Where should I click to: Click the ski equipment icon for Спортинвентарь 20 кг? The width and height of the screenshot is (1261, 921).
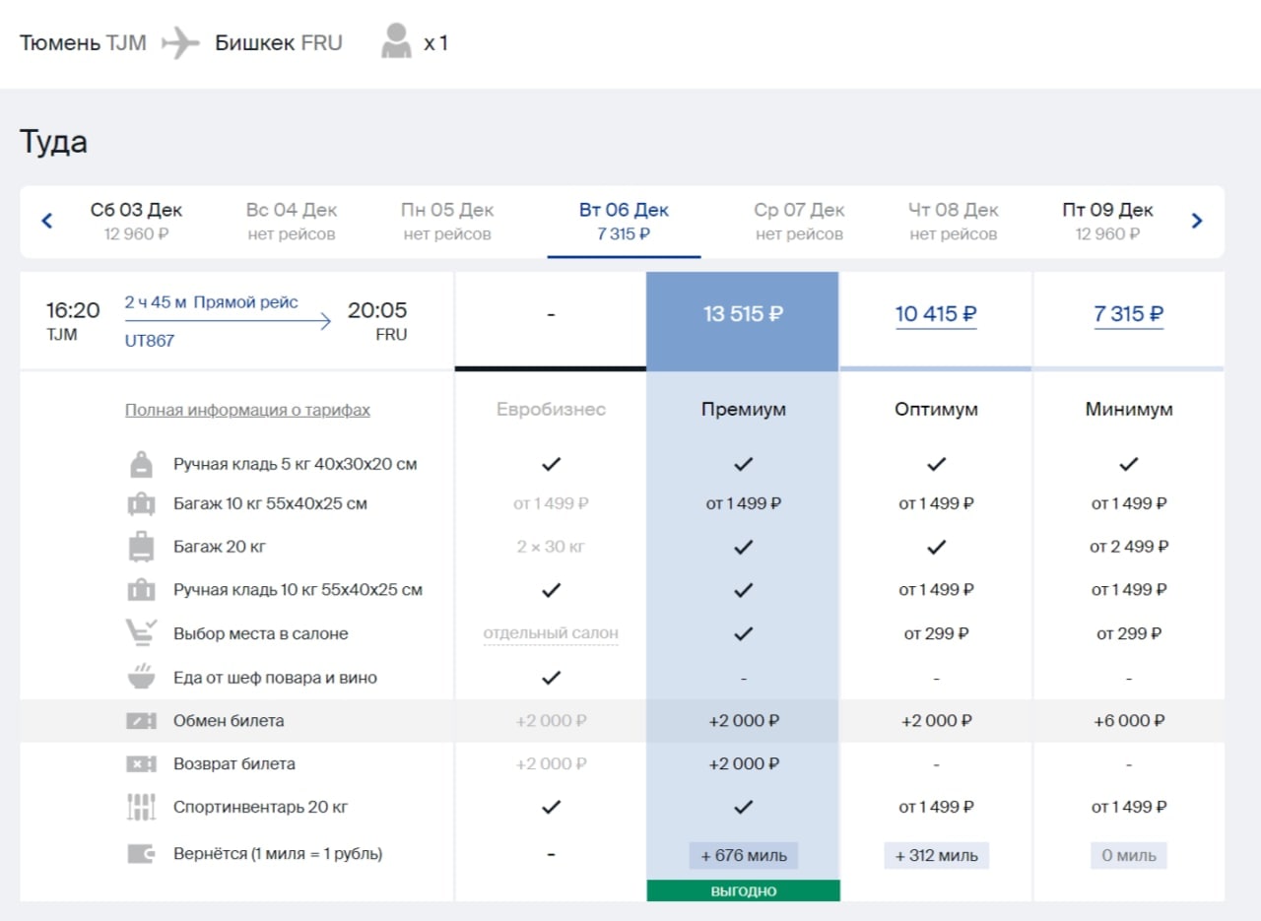pos(142,807)
